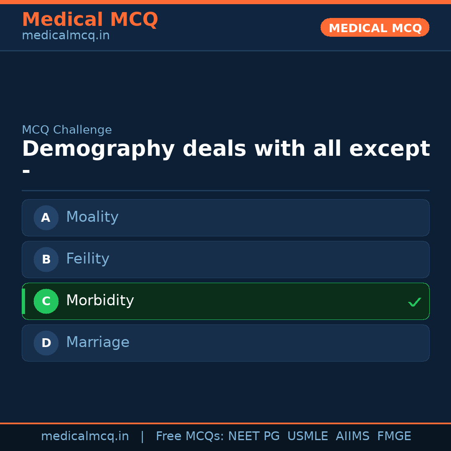
Task: Select answer option Feility
Action: point(225,259)
